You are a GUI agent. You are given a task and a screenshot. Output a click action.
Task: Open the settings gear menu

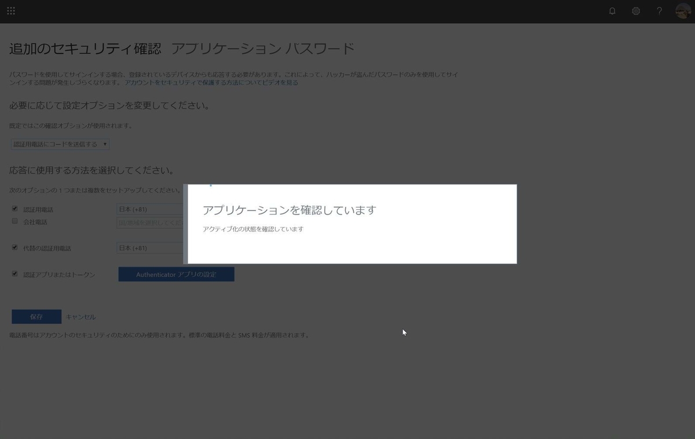(635, 10)
